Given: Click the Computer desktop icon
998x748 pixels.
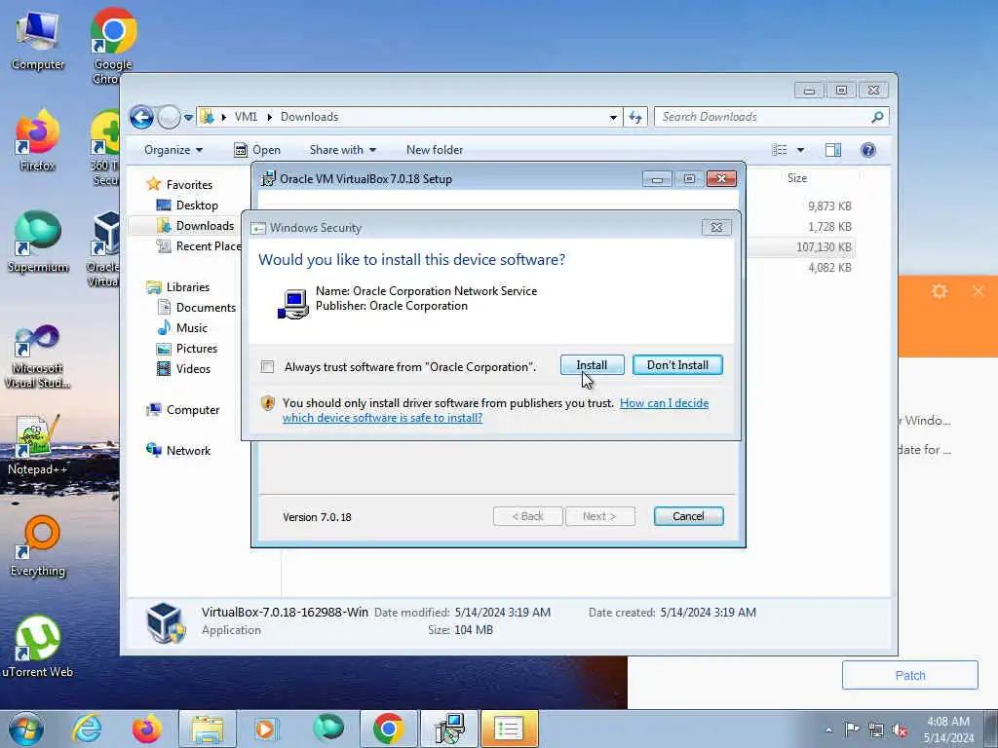Looking at the screenshot, I should [38, 40].
